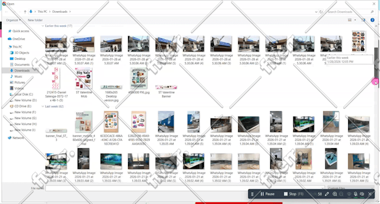
Task: Click the scrollbar up arrow
Action: click(376, 26)
